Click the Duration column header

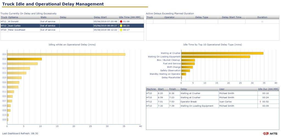262,17
